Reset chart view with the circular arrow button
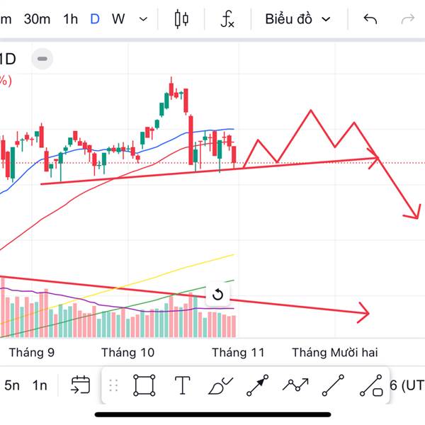Image resolution: width=425 pixels, height=425 pixels. pyautogui.click(x=218, y=295)
